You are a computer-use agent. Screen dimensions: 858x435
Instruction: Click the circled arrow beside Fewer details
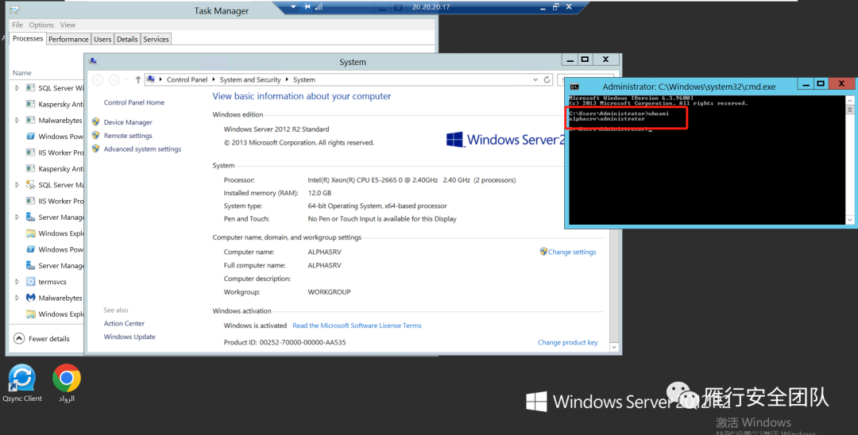[19, 339]
